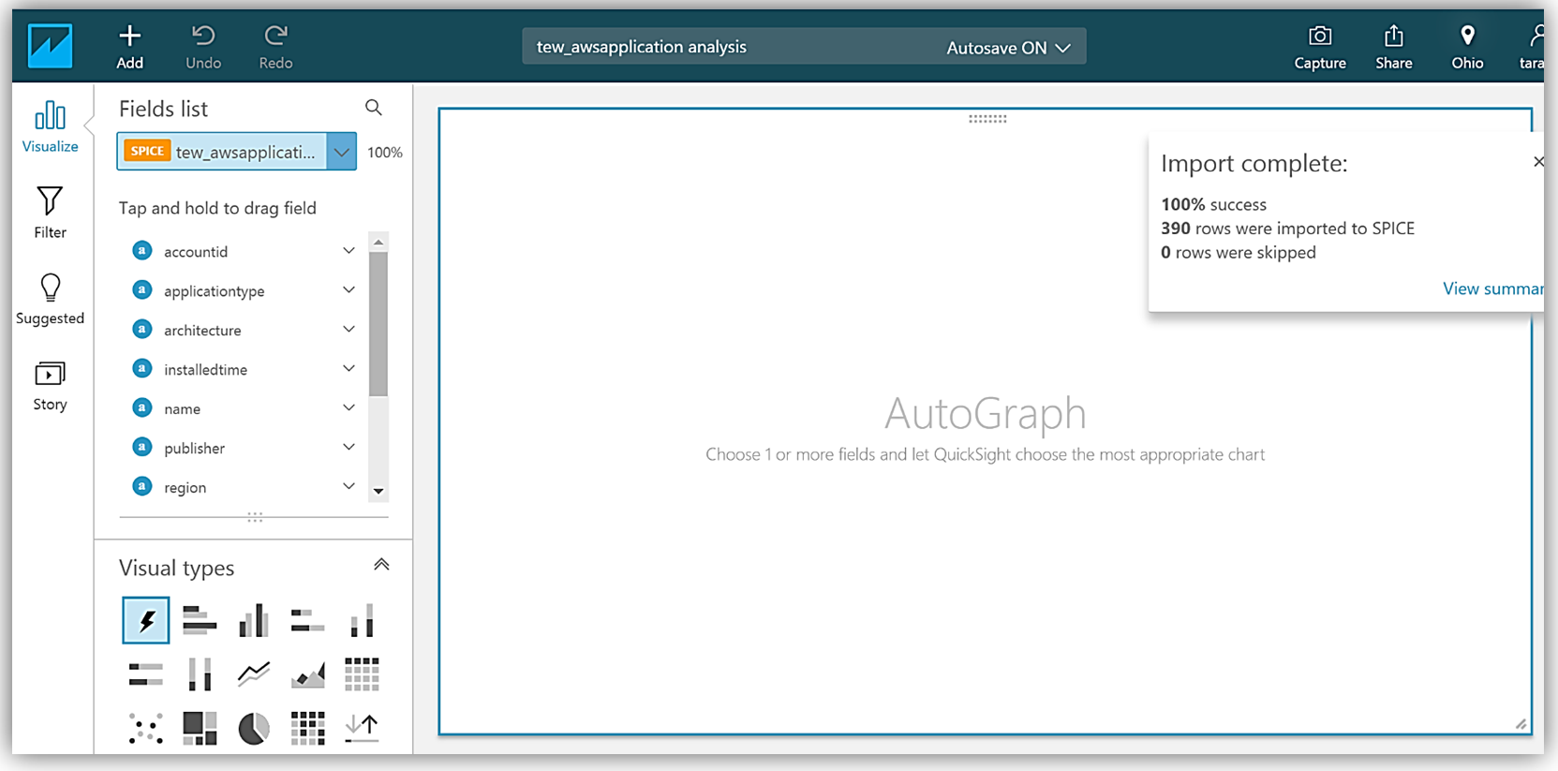Image resolution: width=1558 pixels, height=771 pixels.
Task: Open the Autosave ON dropdown
Action: coord(1008,48)
